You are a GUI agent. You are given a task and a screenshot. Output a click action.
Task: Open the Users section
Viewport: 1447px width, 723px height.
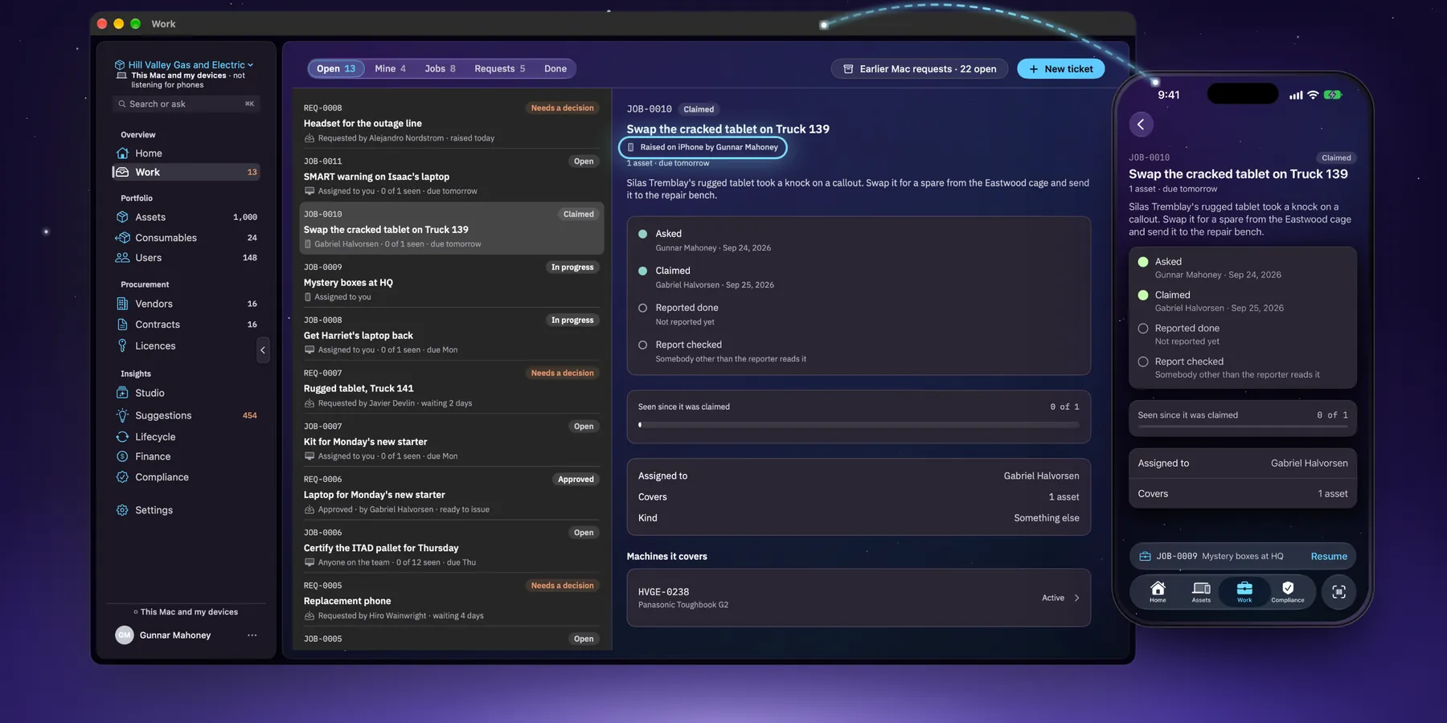187,258
